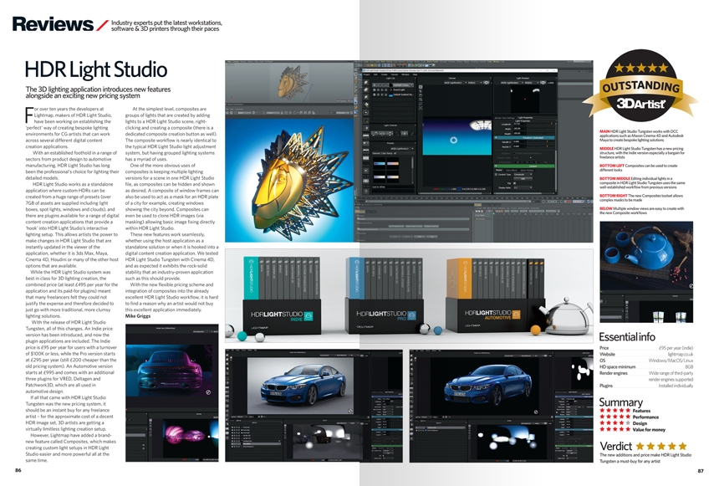
Task: Select the Round Light entry in Light List
Action: [399, 90]
